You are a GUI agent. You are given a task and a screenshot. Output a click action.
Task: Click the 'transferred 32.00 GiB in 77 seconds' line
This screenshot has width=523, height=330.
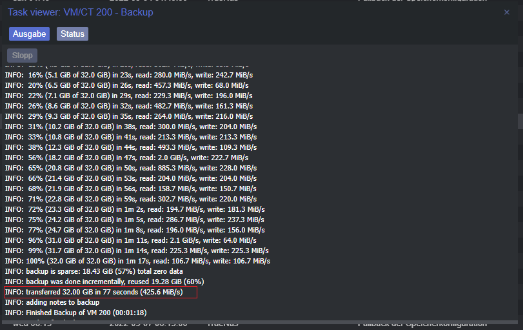[94, 293]
